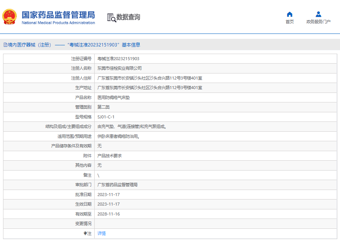Click the 注册人名称 label
The image size is (340, 241).
point(81,68)
